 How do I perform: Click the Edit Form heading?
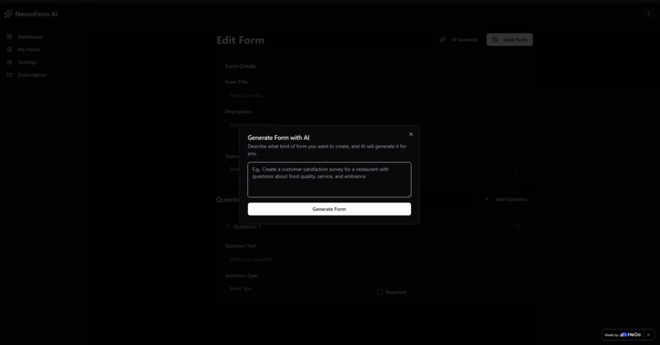click(241, 40)
